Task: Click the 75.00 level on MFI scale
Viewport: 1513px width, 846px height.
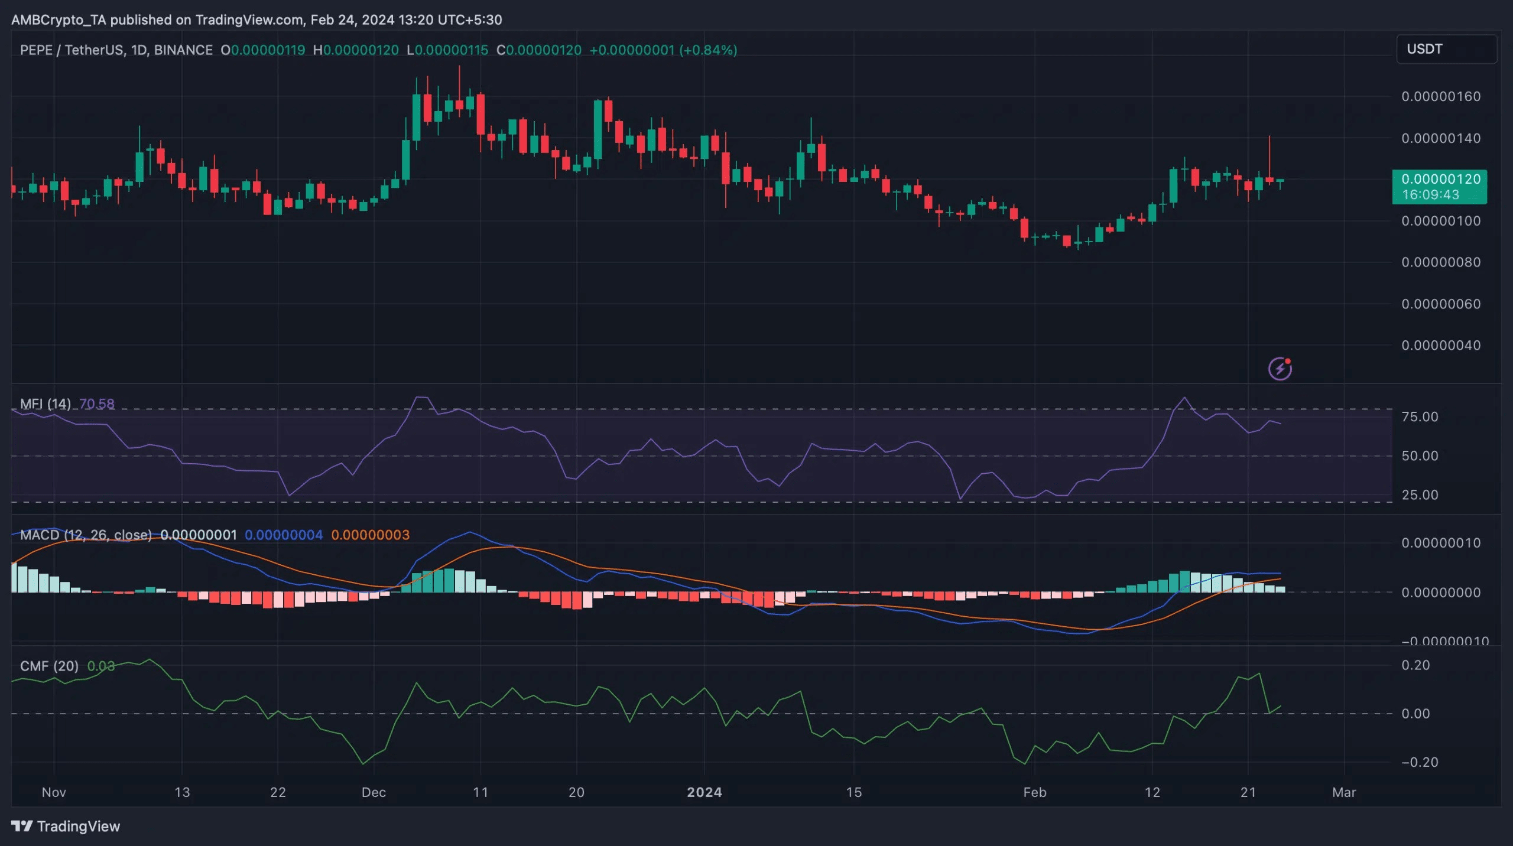Action: click(x=1420, y=417)
